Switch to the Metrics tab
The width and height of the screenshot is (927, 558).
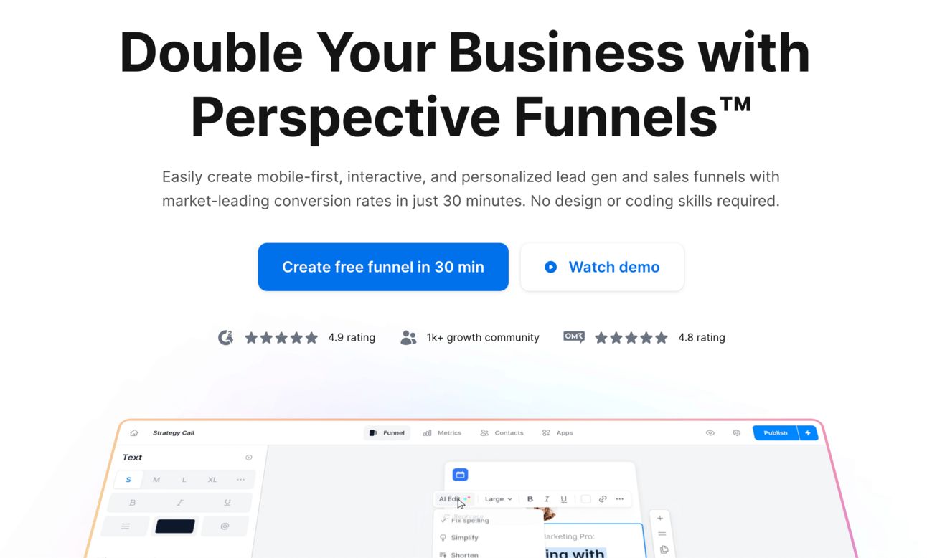tap(443, 433)
